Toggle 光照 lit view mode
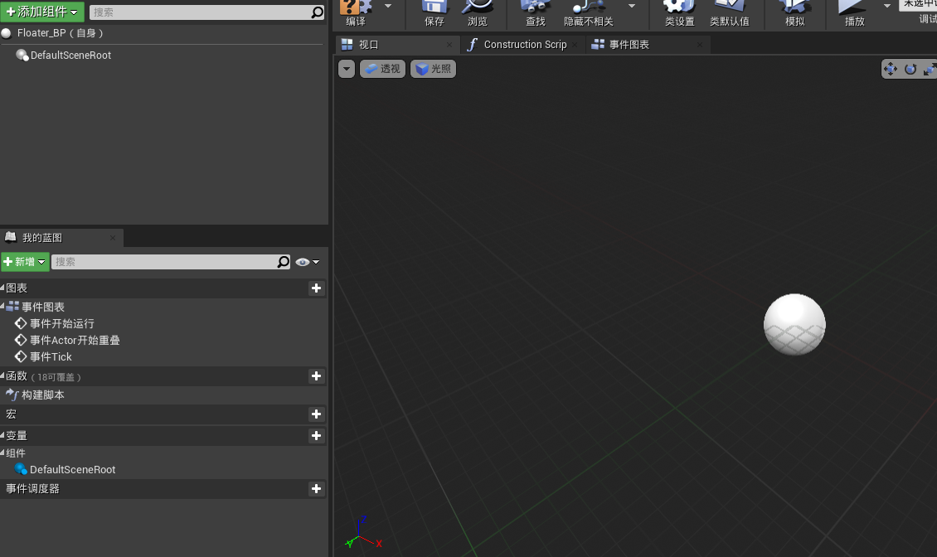 click(x=432, y=68)
